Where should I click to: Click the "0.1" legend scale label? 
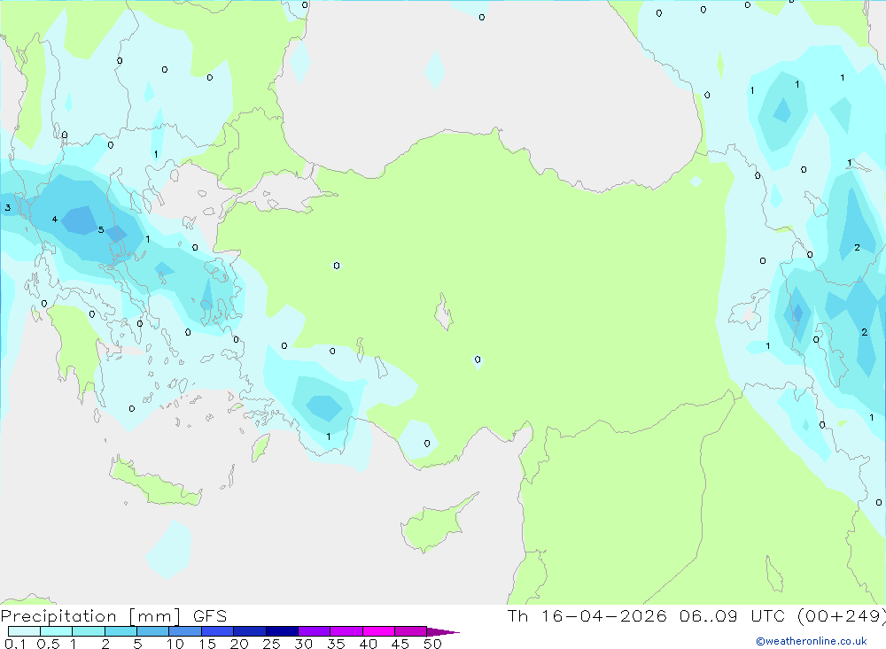click(x=15, y=644)
